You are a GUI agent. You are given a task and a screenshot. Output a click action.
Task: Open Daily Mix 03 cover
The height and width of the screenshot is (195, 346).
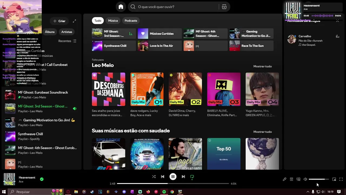pyautogui.click(x=224, y=89)
